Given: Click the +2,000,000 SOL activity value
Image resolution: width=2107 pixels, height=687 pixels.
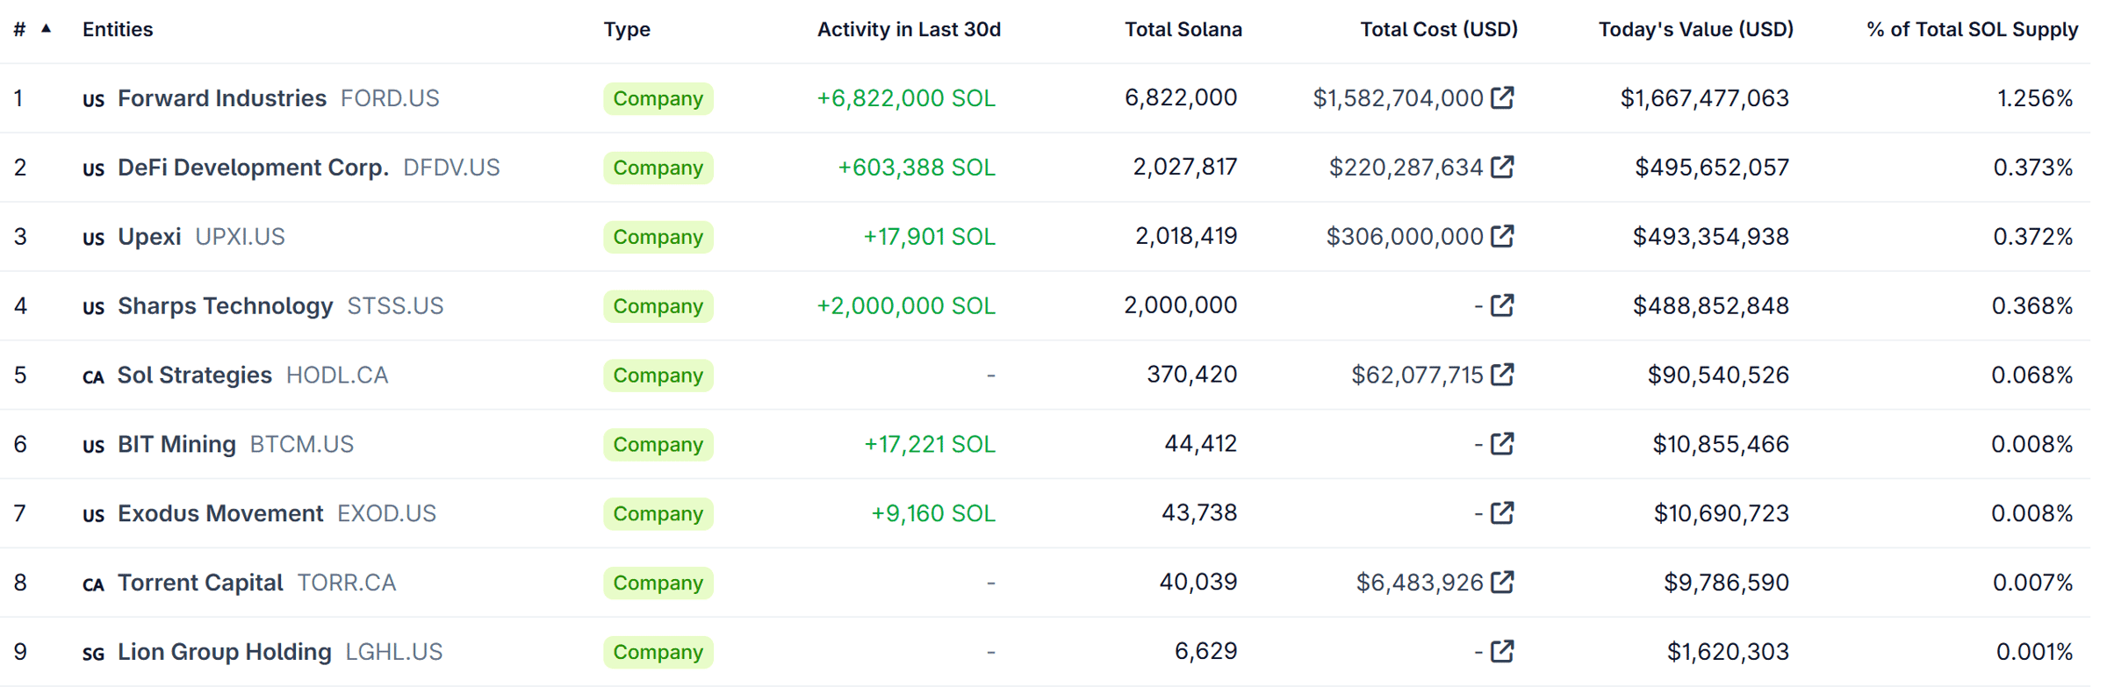Looking at the screenshot, I should (x=907, y=305).
